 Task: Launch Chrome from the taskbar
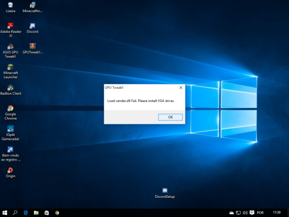(x=57, y=213)
